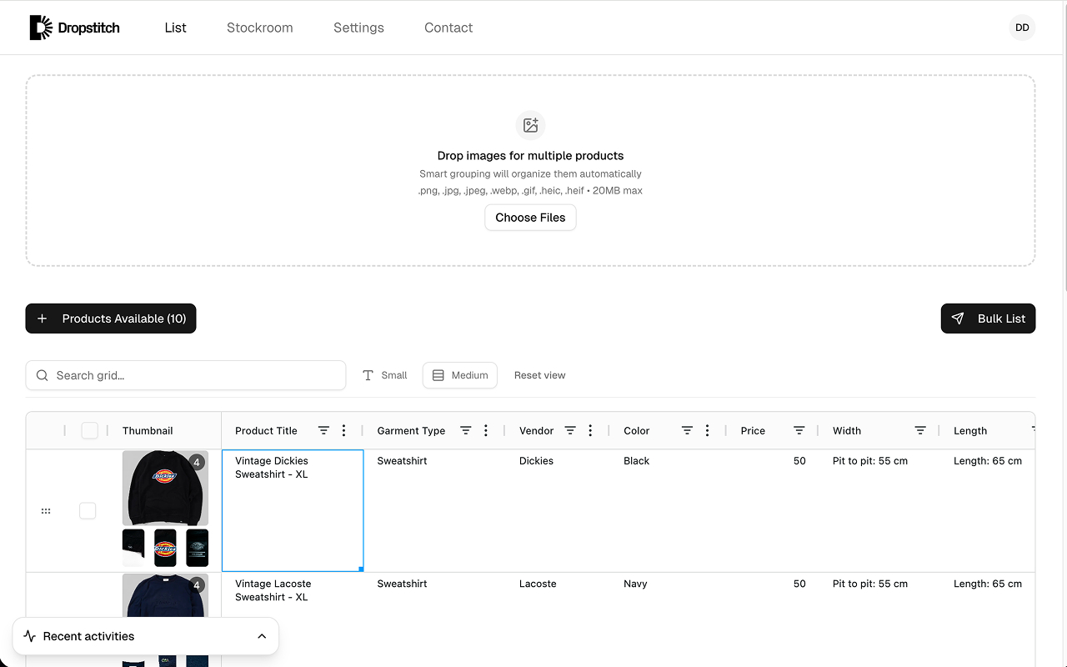This screenshot has width=1067, height=667.
Task: Select the Vintage Lacoste Sweatshirt - XL title cell
Action: (293, 619)
